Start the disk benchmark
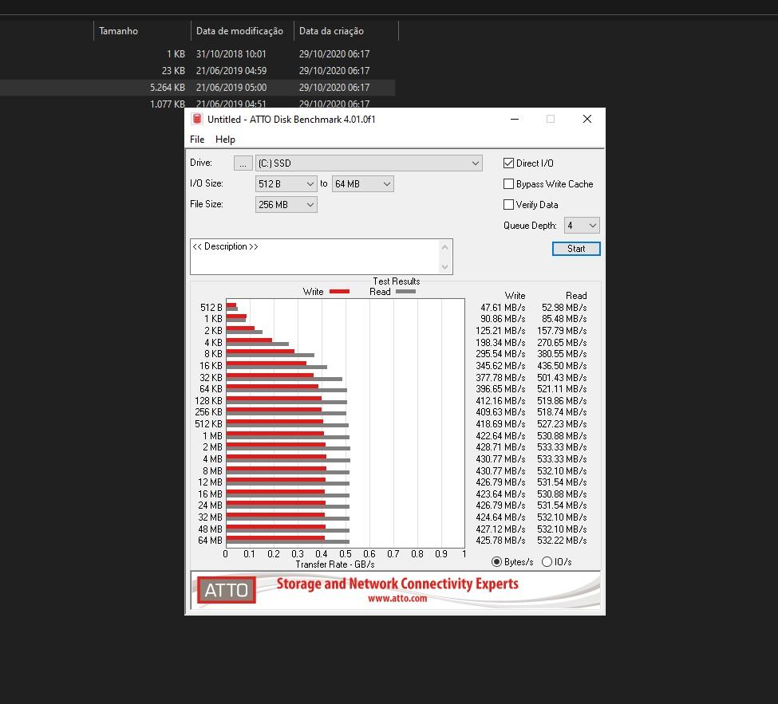Screen dimensions: 778x704 click(x=576, y=249)
